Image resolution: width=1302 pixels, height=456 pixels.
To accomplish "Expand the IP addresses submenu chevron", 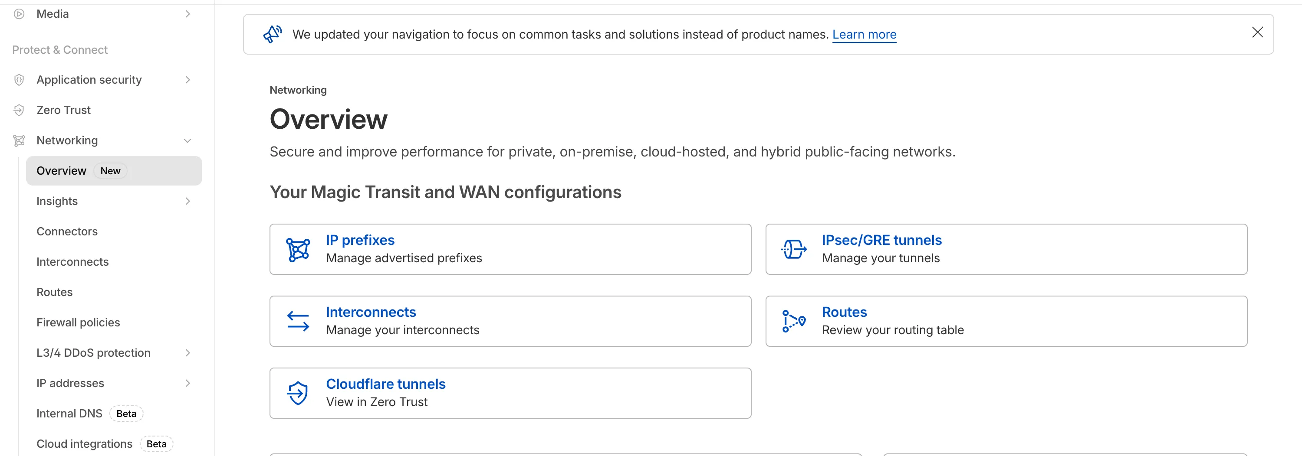I will point(187,383).
